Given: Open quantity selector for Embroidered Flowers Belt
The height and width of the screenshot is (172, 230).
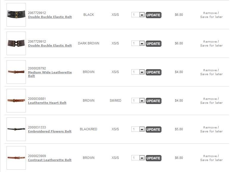Looking at the screenshot, I should 142,129.
